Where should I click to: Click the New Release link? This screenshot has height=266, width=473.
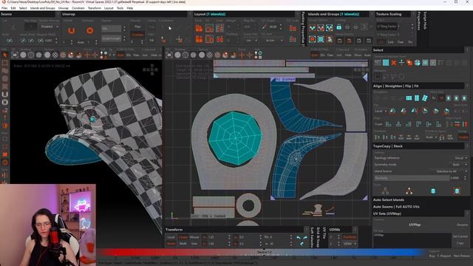(462, 256)
